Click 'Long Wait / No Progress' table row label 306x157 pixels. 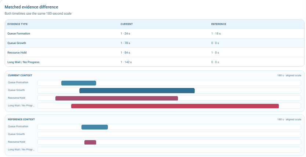23,62
